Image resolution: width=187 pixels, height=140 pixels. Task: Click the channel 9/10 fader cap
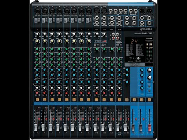tap(95, 128)
